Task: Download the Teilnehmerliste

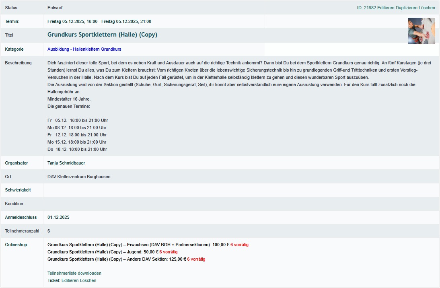Action: pyautogui.click(x=74, y=273)
